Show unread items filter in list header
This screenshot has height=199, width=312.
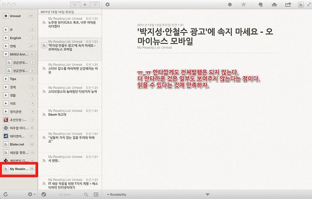[85, 5]
